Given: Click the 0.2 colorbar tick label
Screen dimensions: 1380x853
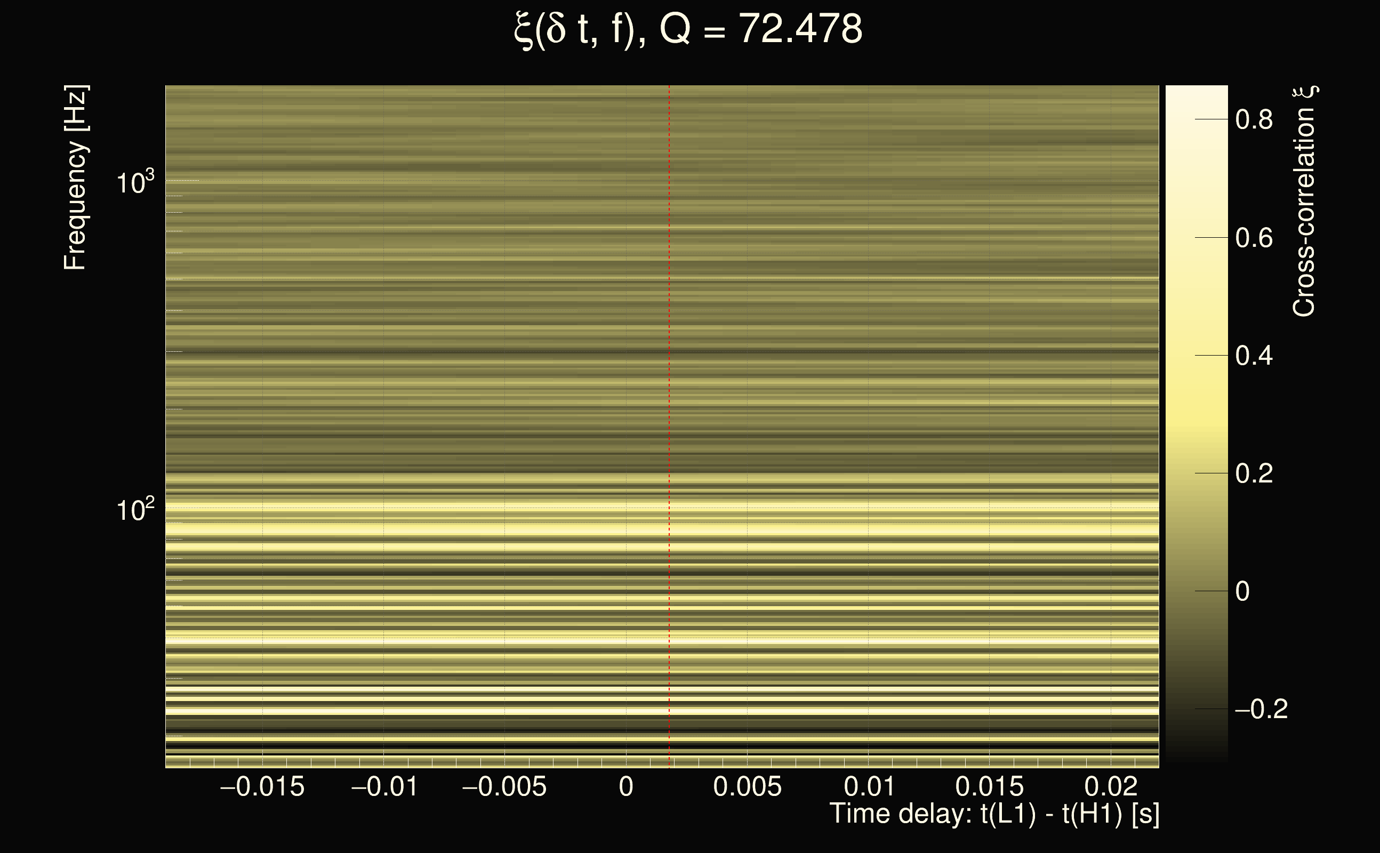Looking at the screenshot, I should (x=1254, y=473).
